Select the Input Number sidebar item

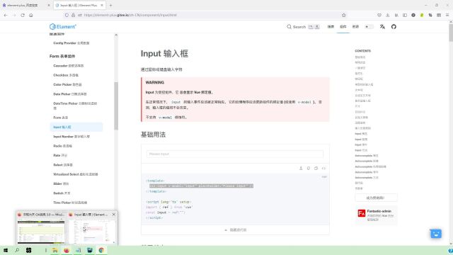pos(71,137)
